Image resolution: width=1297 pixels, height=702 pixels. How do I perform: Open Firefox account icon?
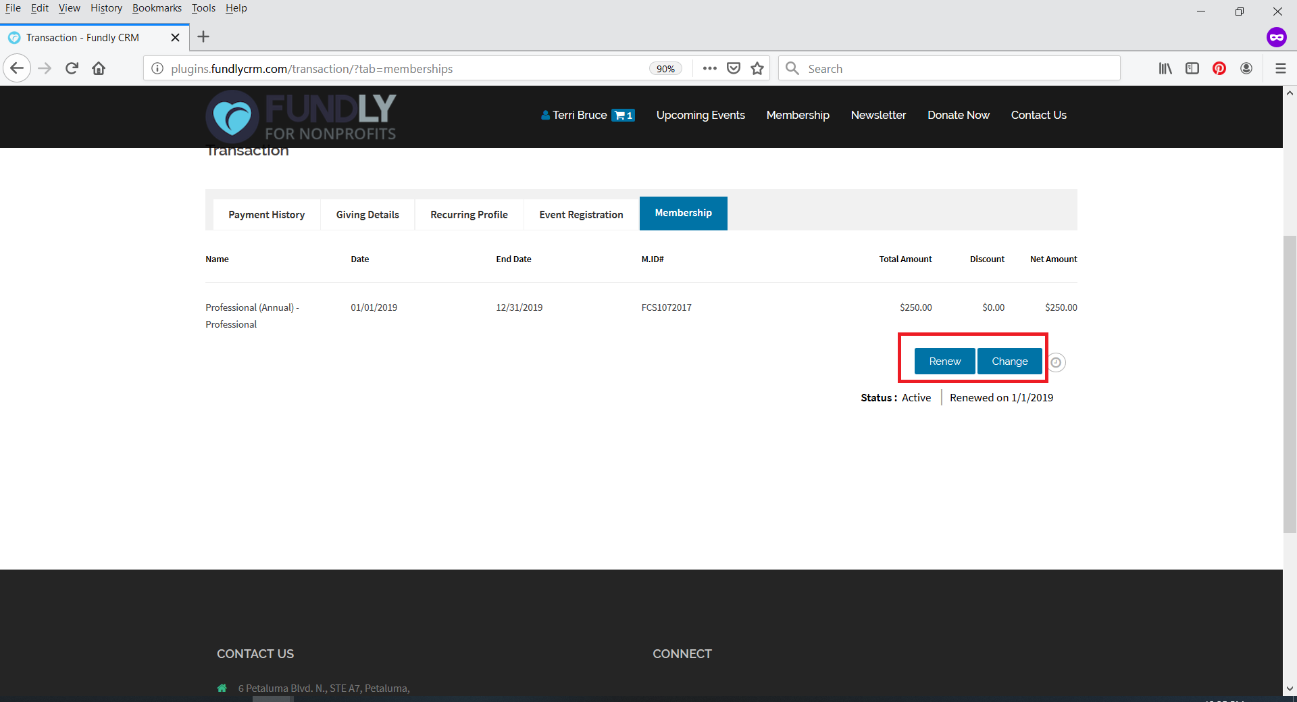coord(1246,68)
